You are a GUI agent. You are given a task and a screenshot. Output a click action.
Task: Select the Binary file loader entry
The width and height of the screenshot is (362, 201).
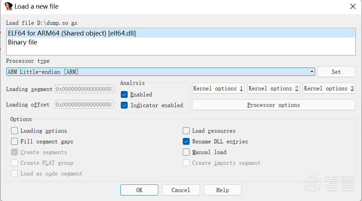181,42
